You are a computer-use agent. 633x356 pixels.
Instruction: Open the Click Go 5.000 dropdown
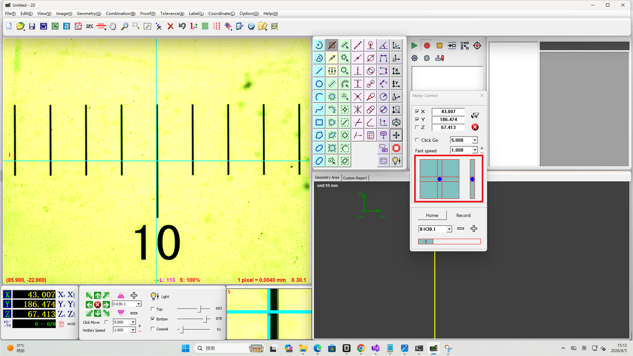pyautogui.click(x=475, y=141)
